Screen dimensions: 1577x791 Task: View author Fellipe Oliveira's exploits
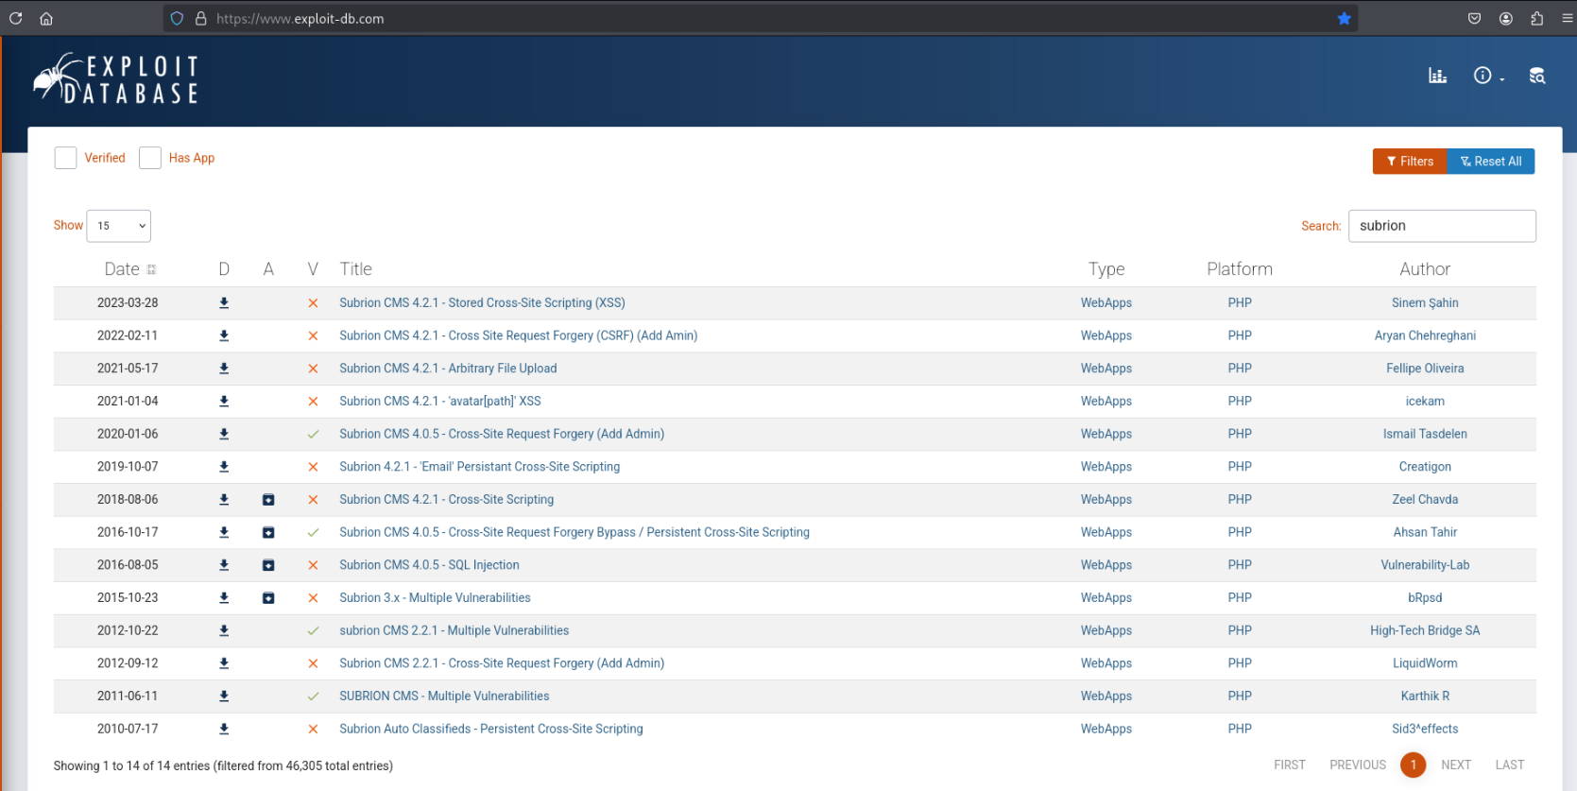[1425, 369]
